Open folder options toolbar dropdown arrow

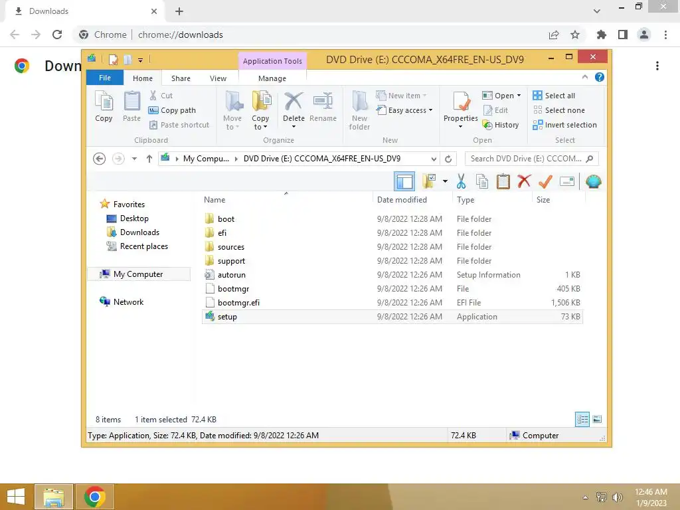pos(445,181)
